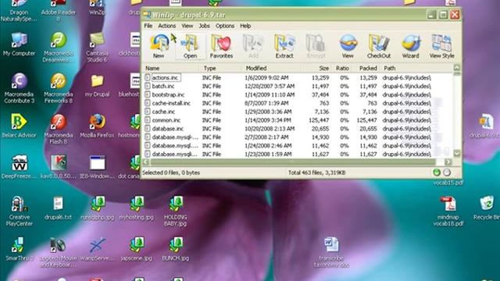Sort file list by Name column header
Viewport: 500px width, 281px height.
coord(172,68)
